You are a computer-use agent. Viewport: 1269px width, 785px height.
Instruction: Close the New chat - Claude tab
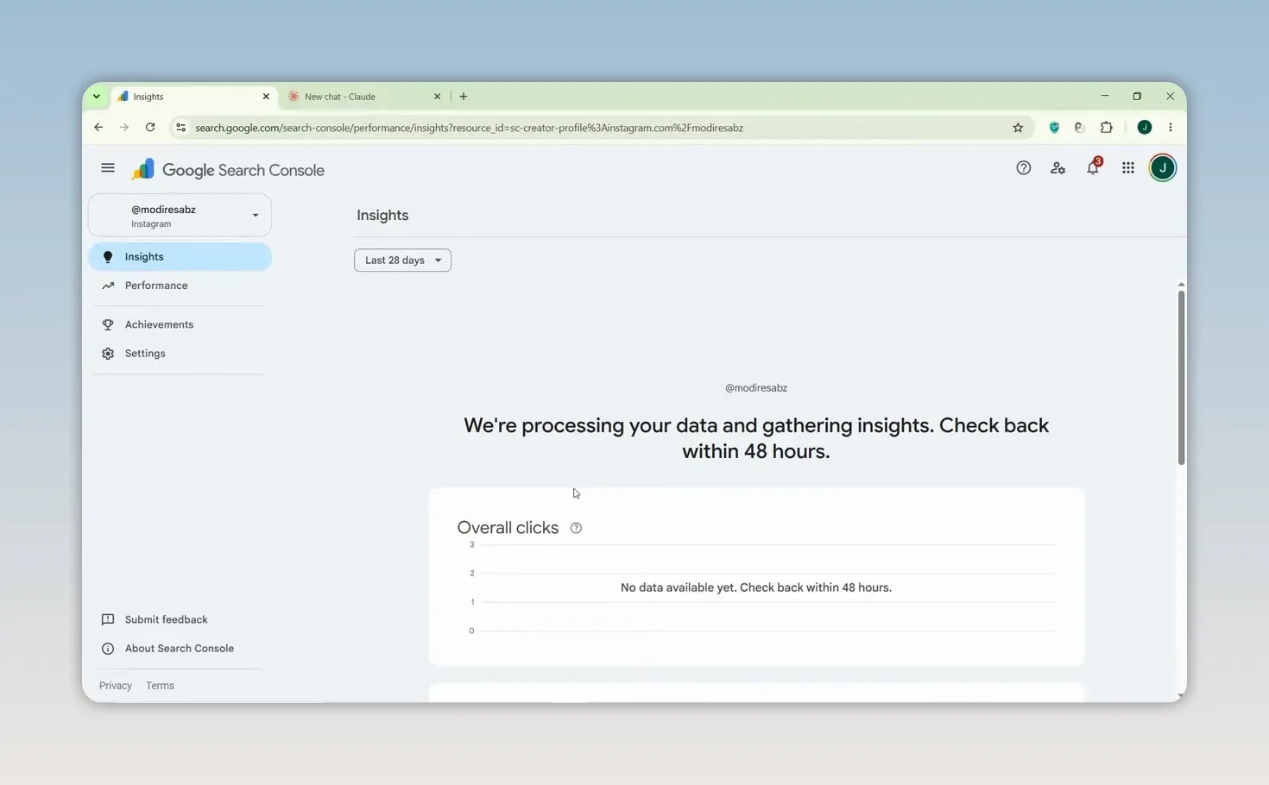(x=437, y=97)
